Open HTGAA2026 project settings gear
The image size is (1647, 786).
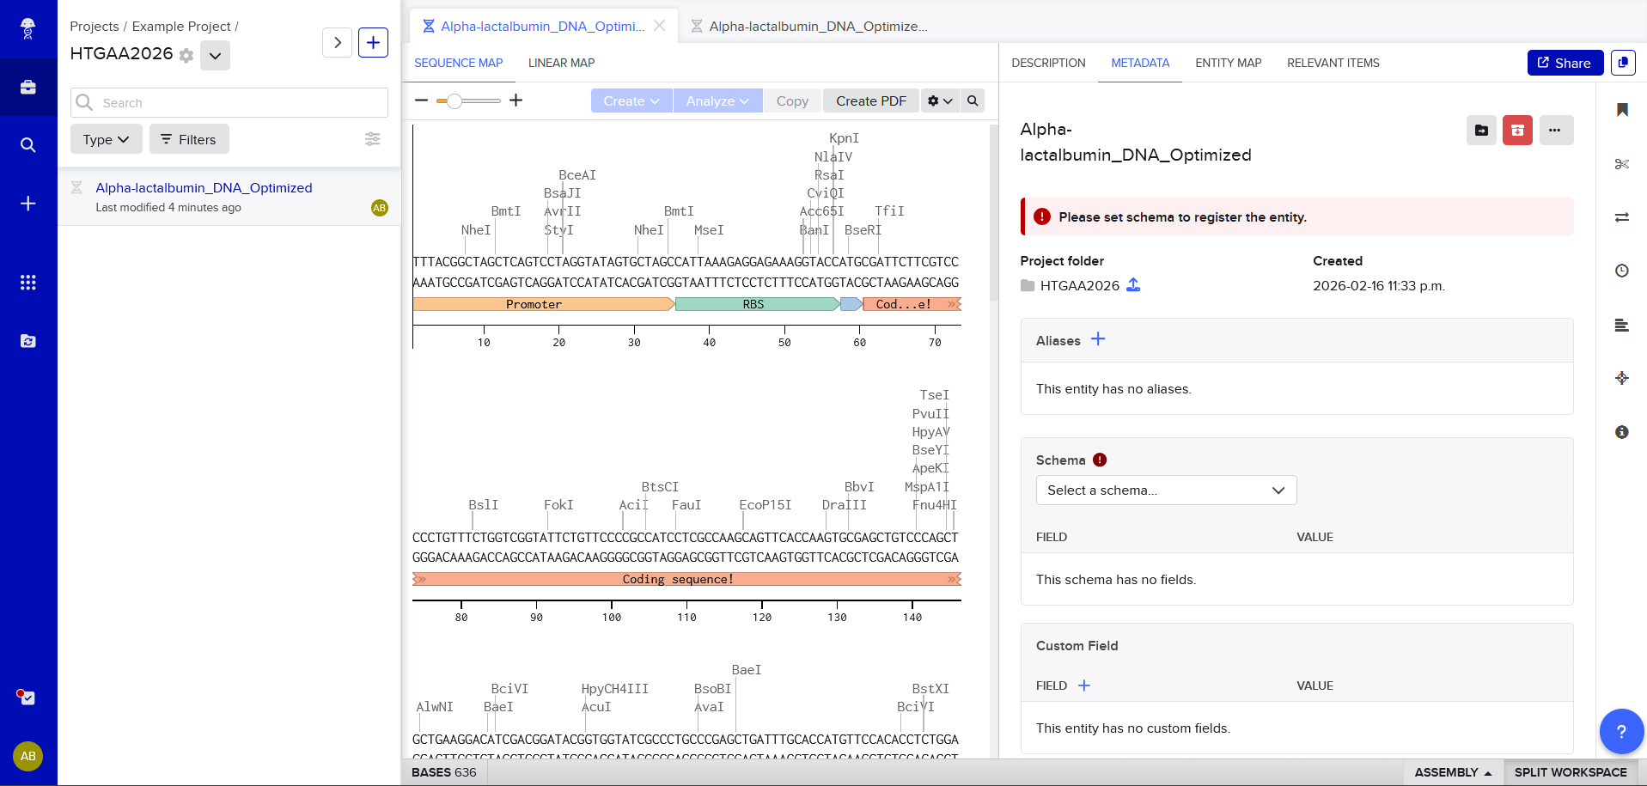pos(186,55)
